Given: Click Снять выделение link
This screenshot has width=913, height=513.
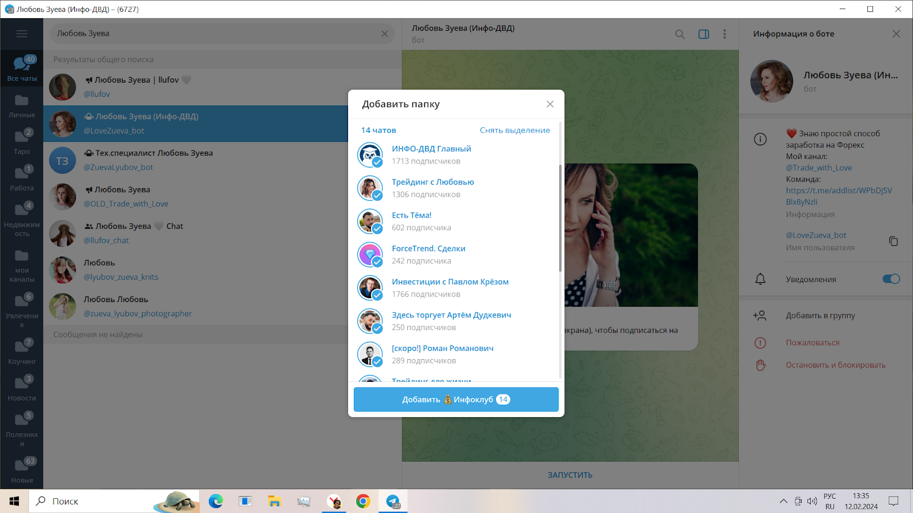Looking at the screenshot, I should click(515, 130).
